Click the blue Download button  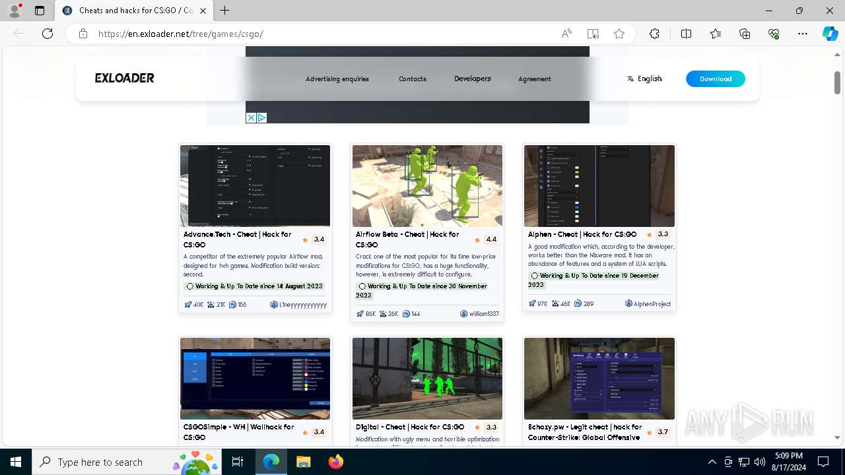click(716, 79)
